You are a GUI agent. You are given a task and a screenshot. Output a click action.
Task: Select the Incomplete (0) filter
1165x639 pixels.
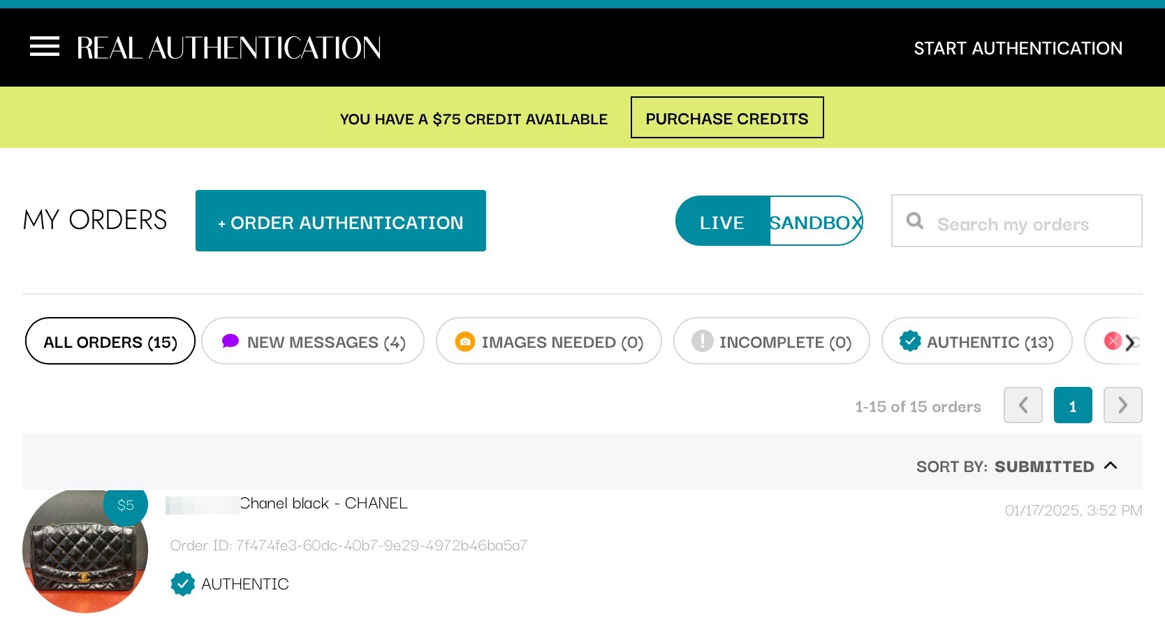(772, 341)
